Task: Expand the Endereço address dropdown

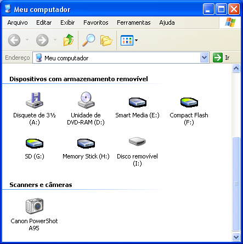Action: click(205, 58)
